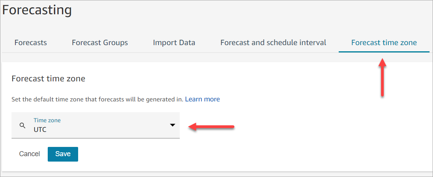The width and height of the screenshot is (433, 177).
Task: Click the Forecasting page heading
Action: [x=37, y=10]
